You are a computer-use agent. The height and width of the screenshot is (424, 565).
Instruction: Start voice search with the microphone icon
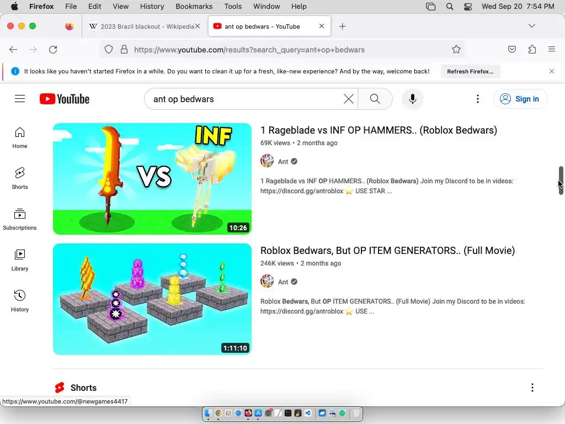pos(413,99)
